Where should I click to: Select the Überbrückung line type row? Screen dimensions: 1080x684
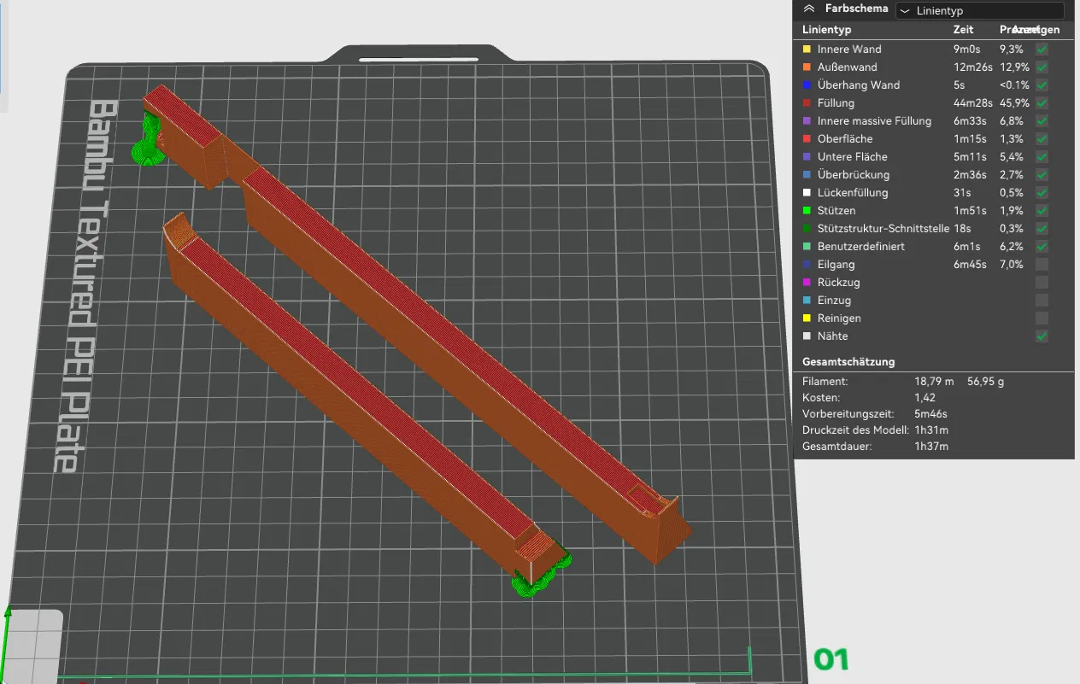[x=933, y=175]
